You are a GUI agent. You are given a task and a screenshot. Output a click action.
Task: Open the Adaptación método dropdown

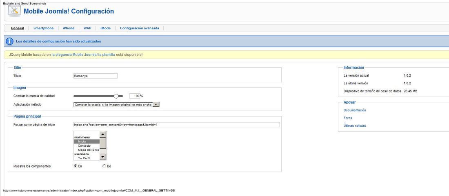coord(116,105)
